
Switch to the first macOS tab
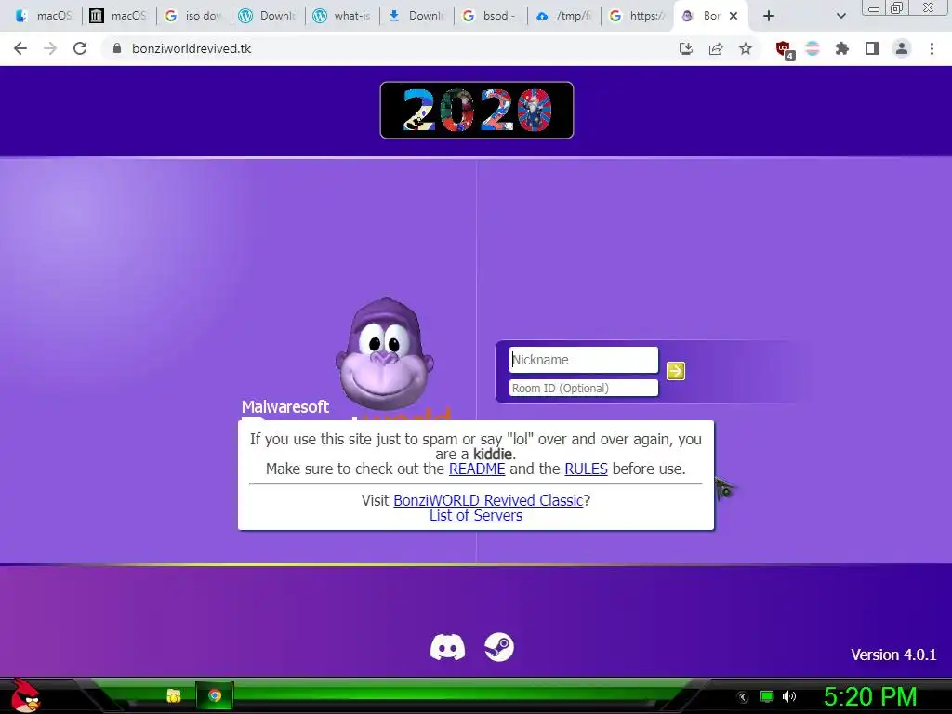coord(43,16)
